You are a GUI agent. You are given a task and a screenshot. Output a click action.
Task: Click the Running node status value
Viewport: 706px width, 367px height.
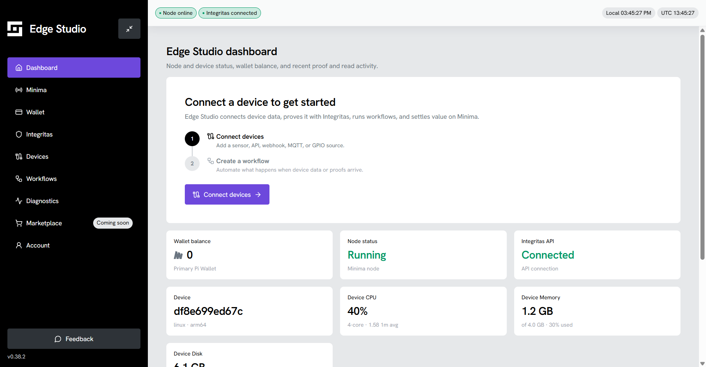(367, 255)
